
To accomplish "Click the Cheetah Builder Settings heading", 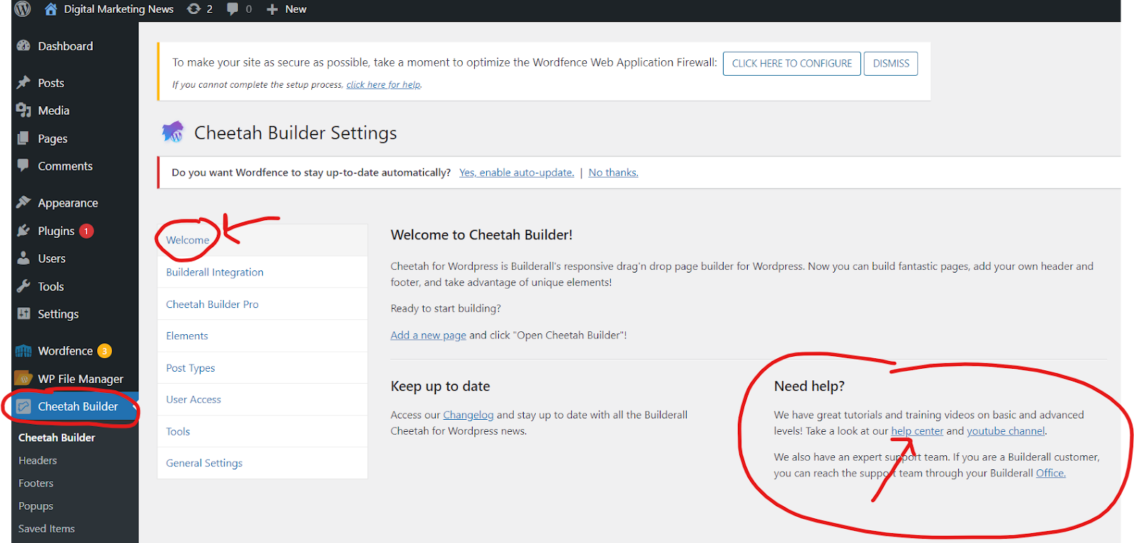I will coord(296,133).
